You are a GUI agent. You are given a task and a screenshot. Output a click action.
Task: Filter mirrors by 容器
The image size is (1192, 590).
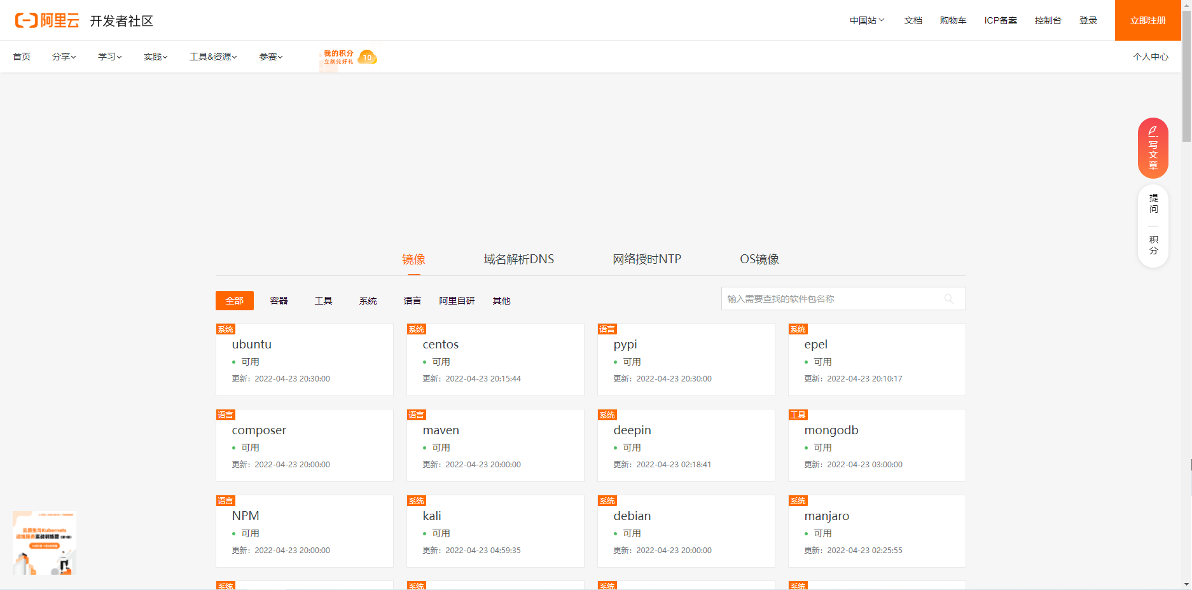[279, 301]
